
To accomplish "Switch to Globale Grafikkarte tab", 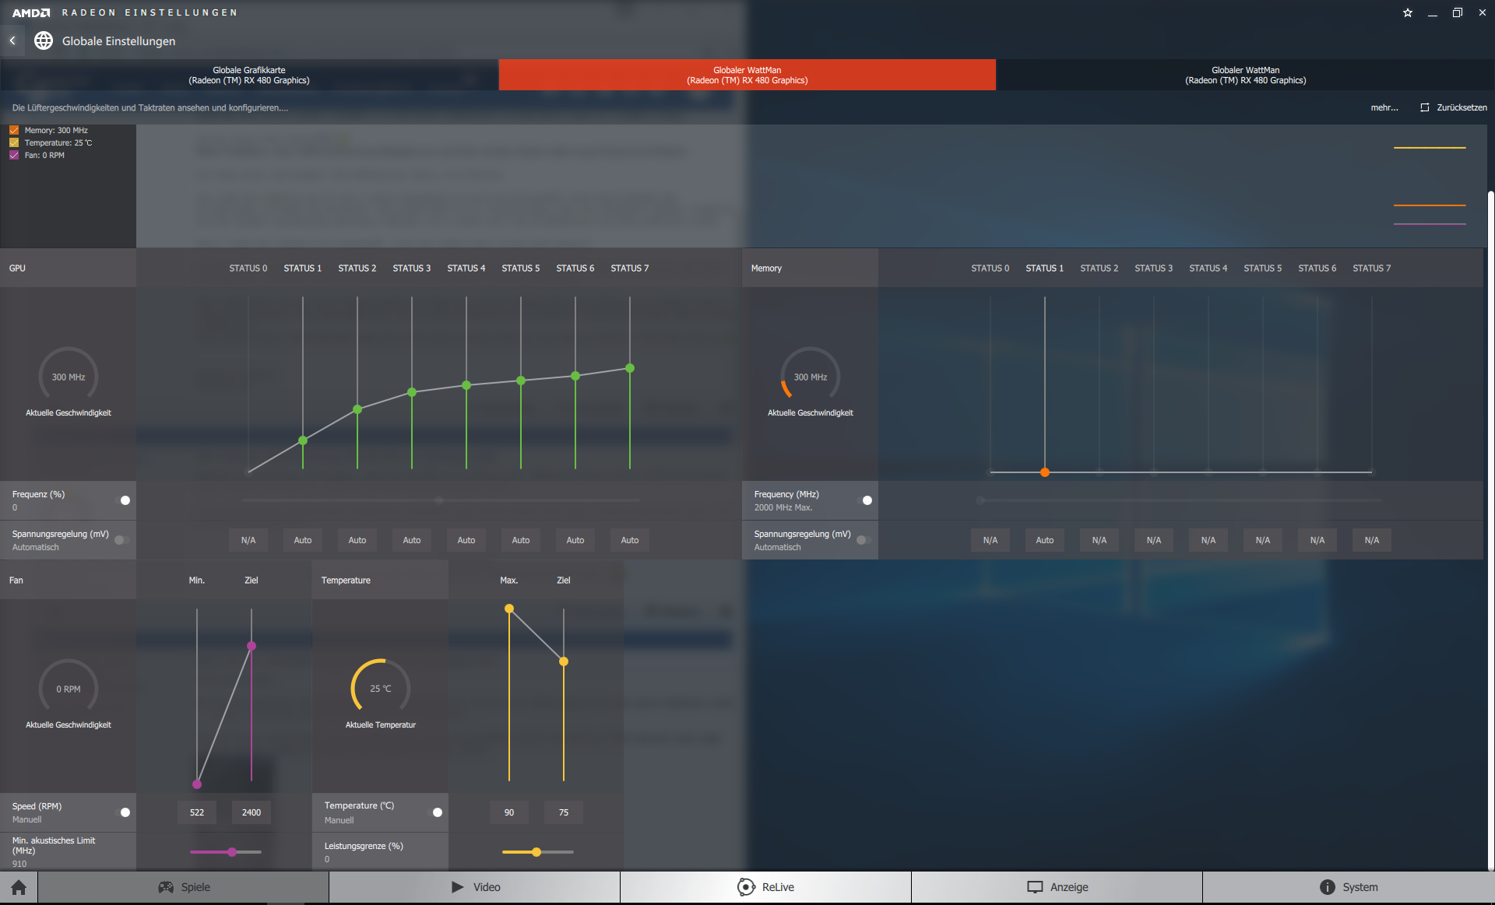I will [x=249, y=75].
